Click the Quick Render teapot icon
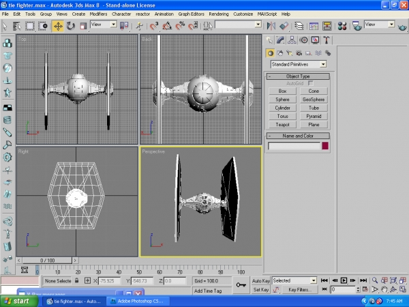This screenshot has width=409, height=307. [x=402, y=27]
